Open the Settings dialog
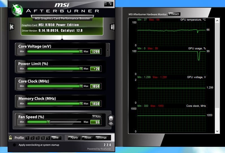225x153 pixels. pyautogui.click(x=101, y=138)
